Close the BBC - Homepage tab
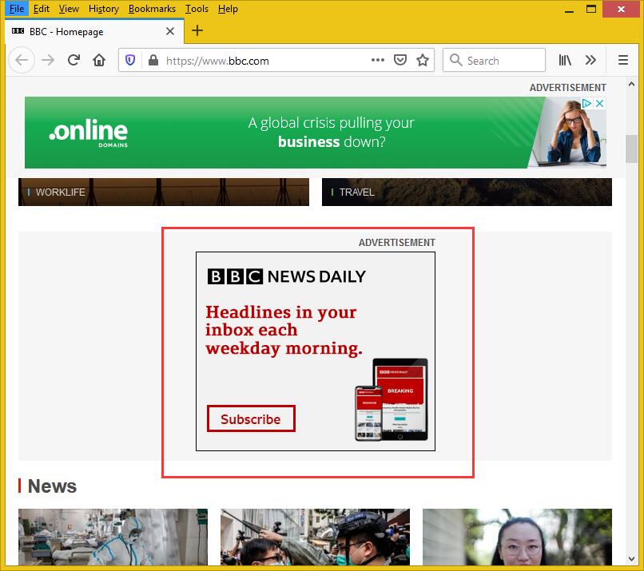 170,32
